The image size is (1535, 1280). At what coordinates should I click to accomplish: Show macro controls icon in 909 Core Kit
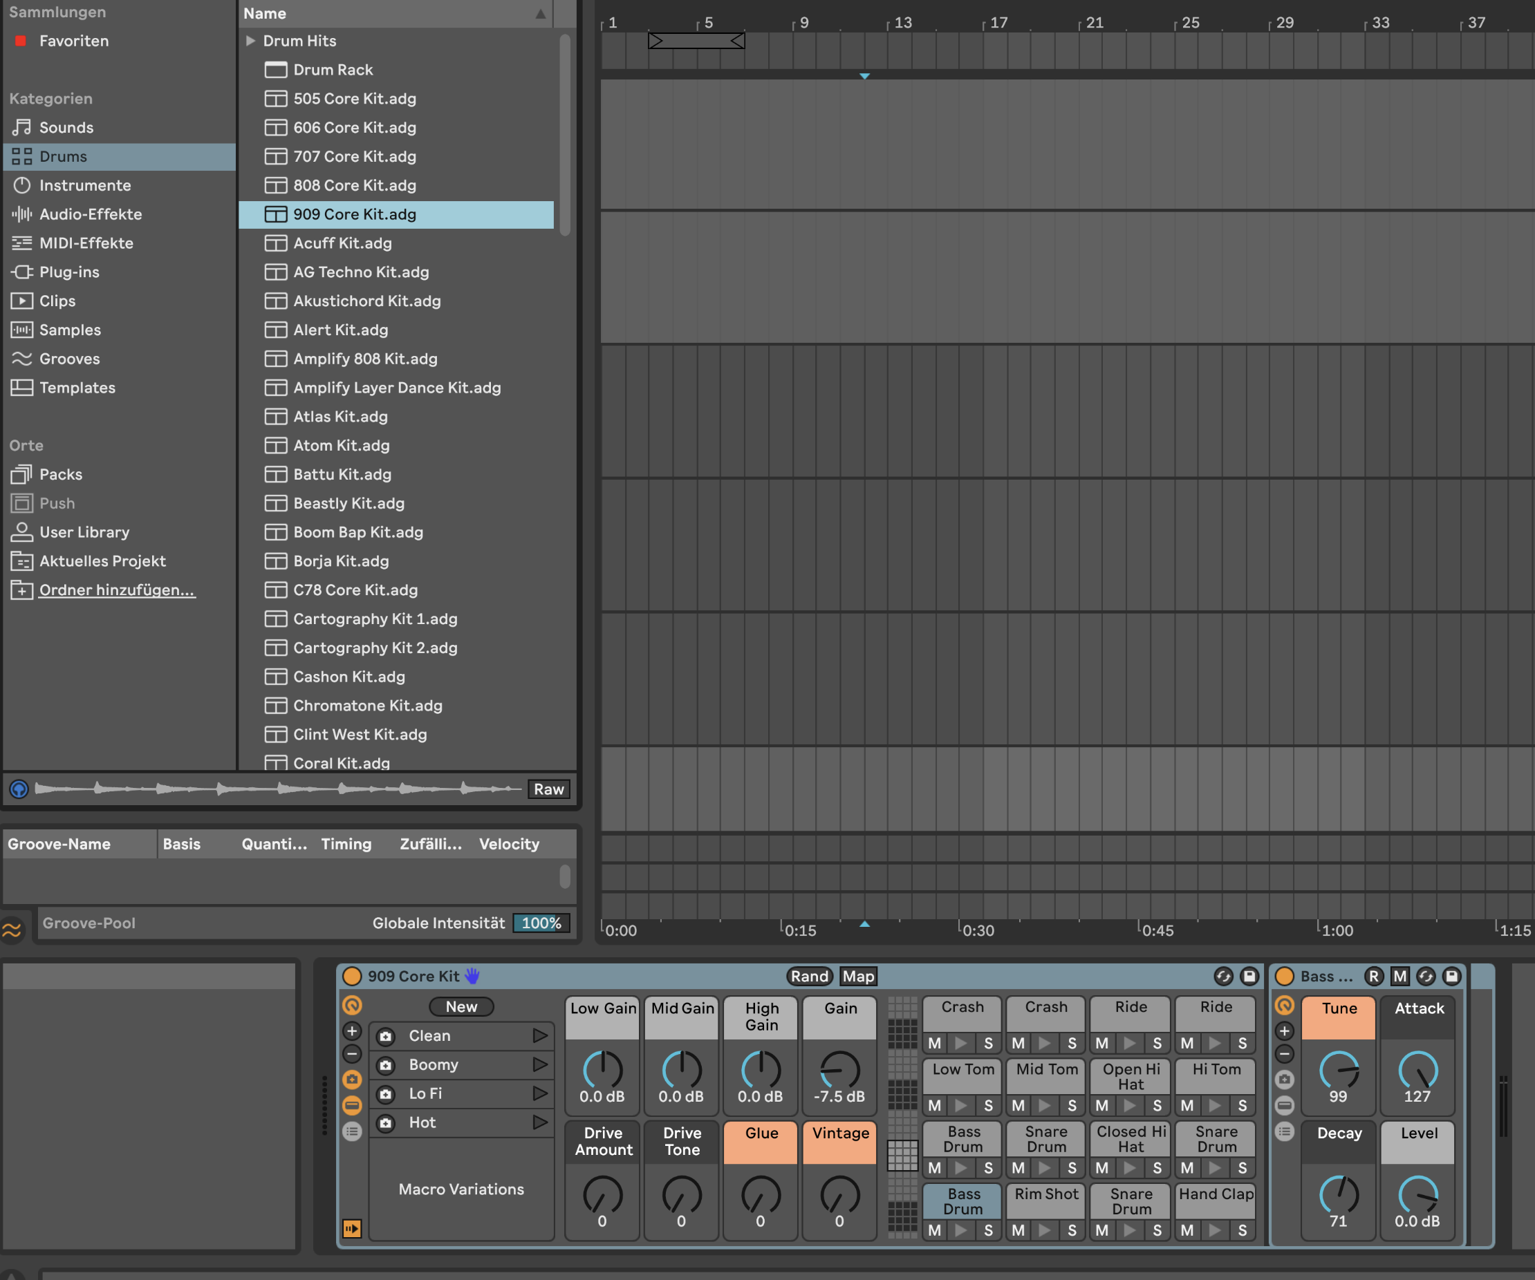pyautogui.click(x=351, y=1006)
